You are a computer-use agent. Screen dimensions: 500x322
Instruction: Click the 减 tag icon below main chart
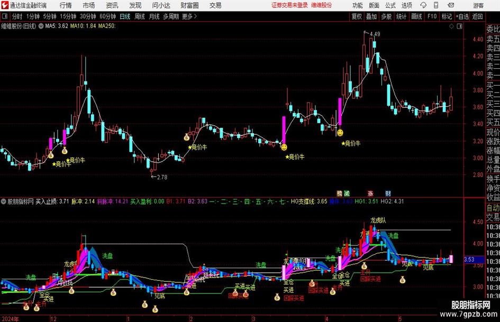click(347, 193)
